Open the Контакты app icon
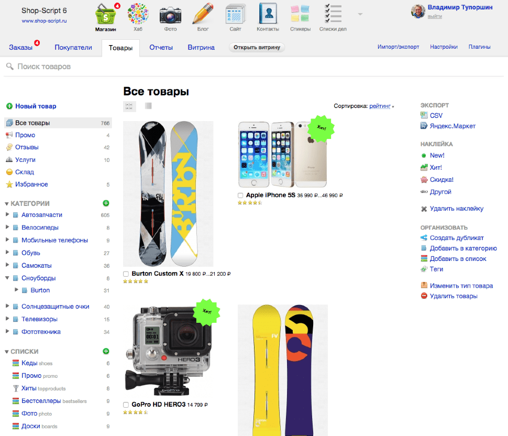 click(x=268, y=13)
